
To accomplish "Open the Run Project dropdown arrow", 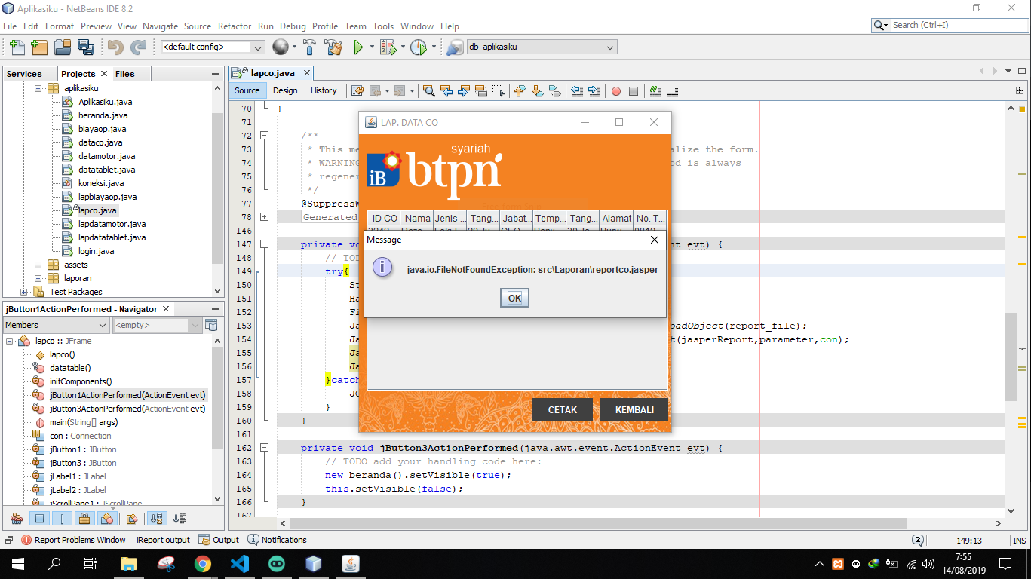I will pyautogui.click(x=372, y=47).
